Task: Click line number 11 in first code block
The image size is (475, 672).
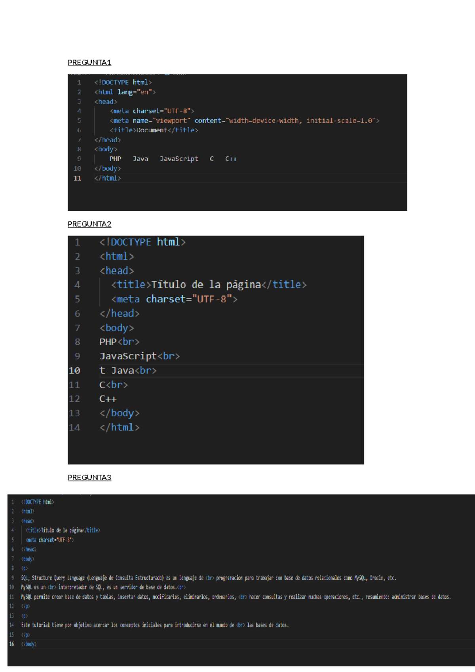Action: [77, 178]
